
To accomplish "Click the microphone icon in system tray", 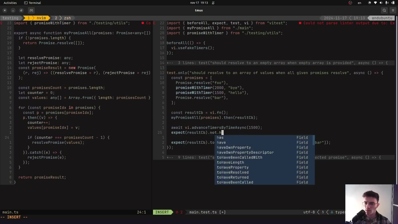I will tap(387, 3).
